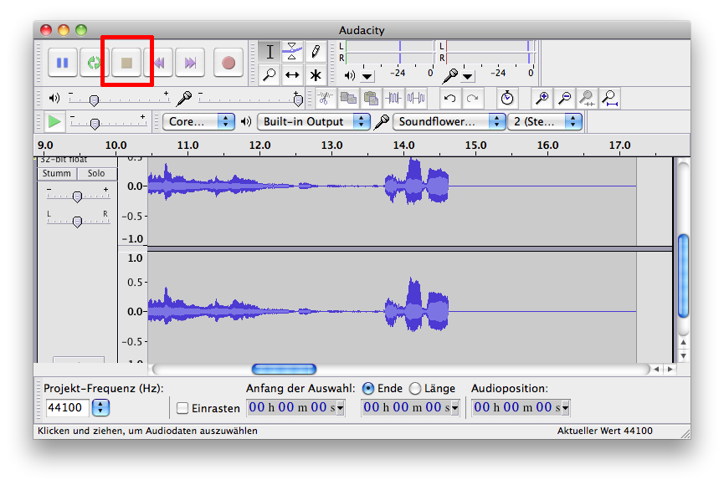Open the Soundflower input device dropdown
724x485 pixels.
click(449, 121)
